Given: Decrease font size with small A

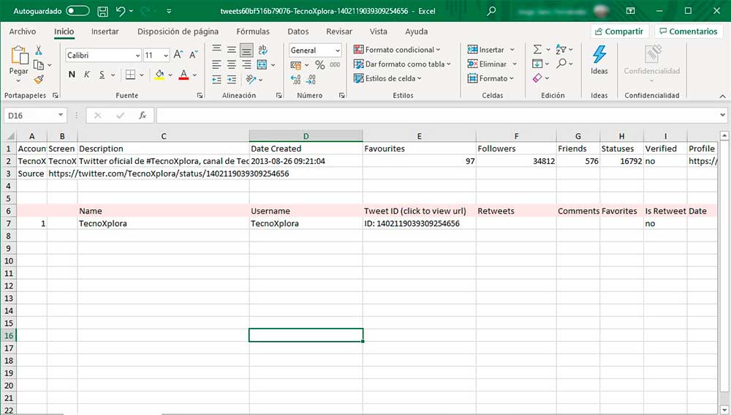Looking at the screenshot, I should [194, 55].
